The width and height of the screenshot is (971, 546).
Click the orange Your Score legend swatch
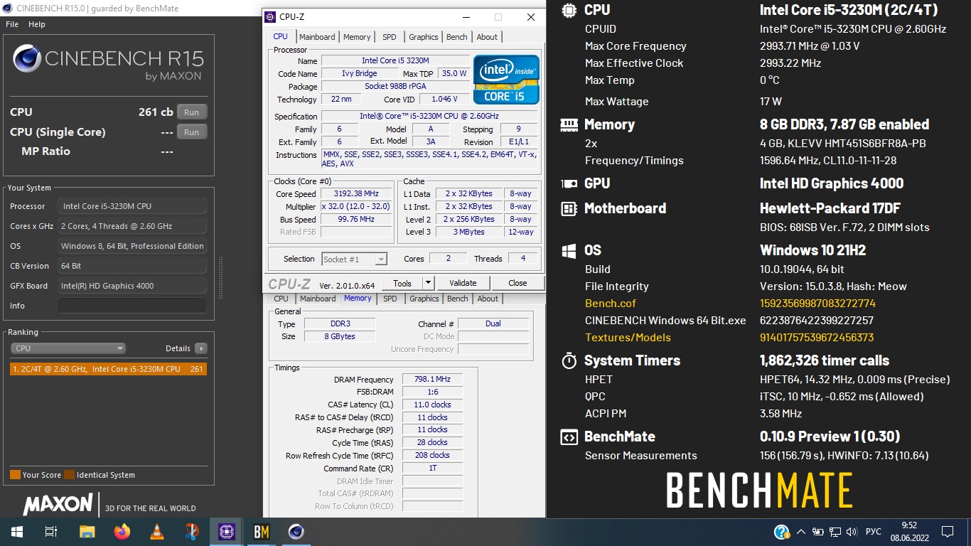coord(15,475)
